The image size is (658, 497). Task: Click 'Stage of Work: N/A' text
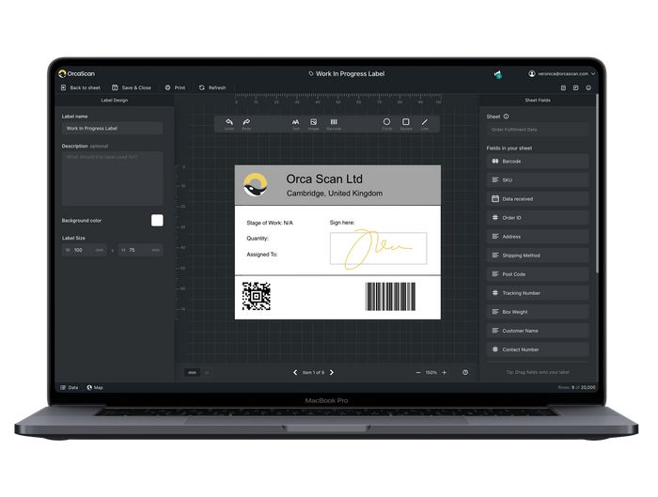point(270,223)
